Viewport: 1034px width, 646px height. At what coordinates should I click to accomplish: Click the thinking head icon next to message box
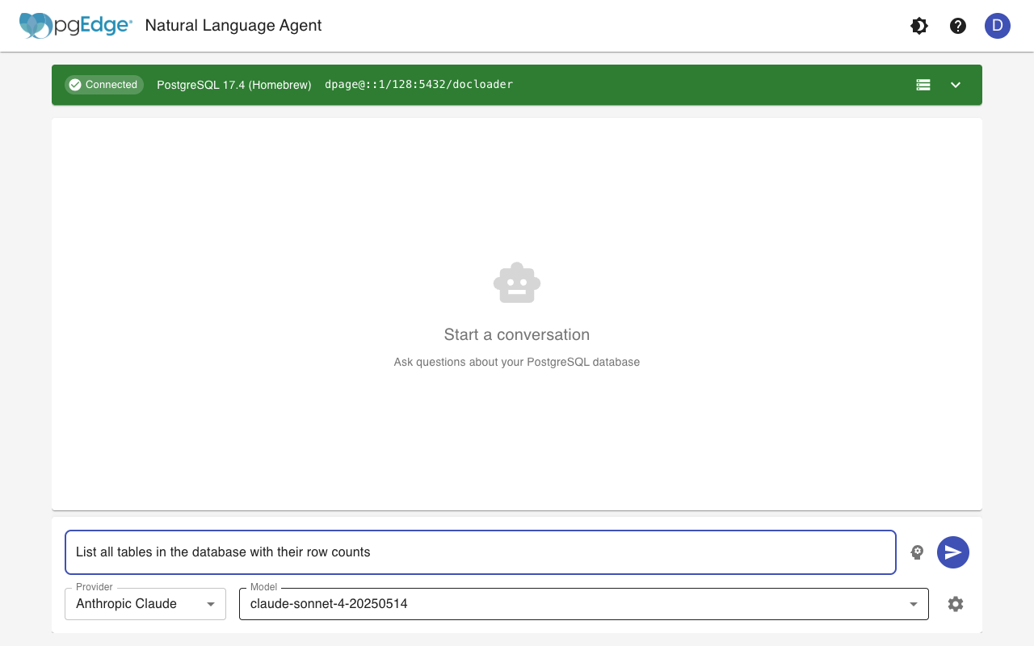pos(917,552)
